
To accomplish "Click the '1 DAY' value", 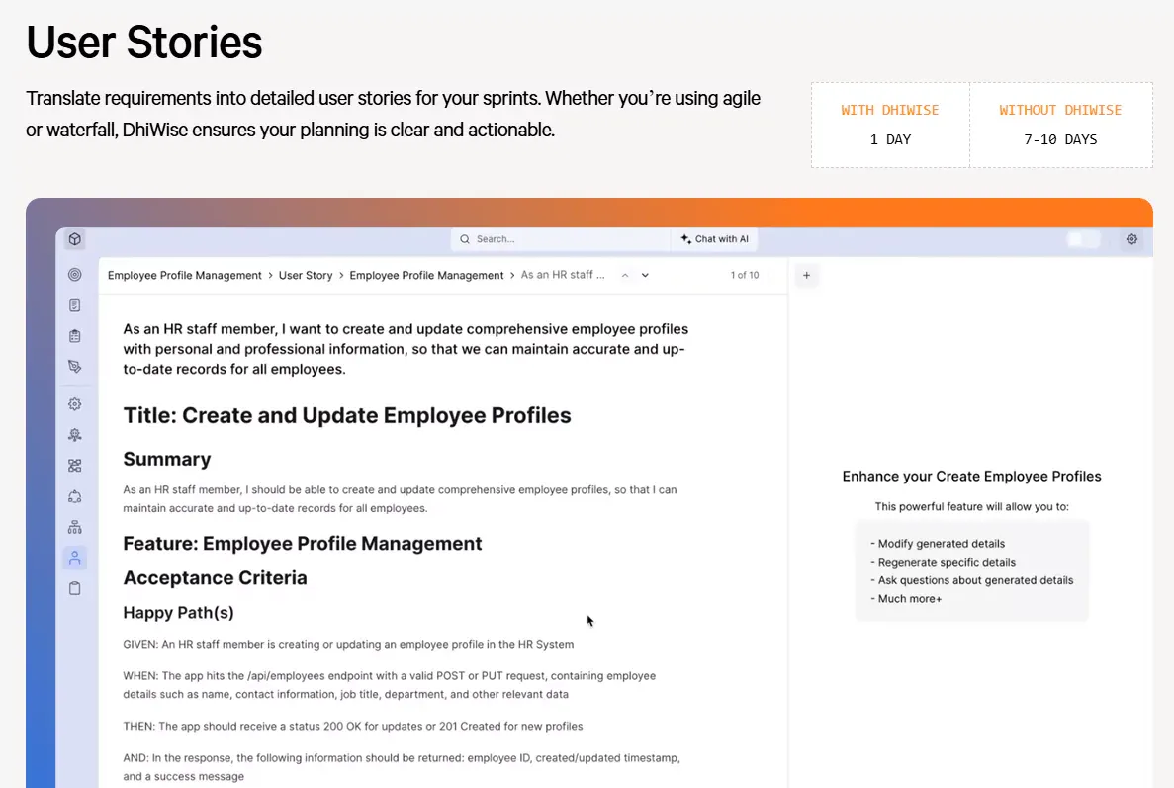I will [x=890, y=140].
